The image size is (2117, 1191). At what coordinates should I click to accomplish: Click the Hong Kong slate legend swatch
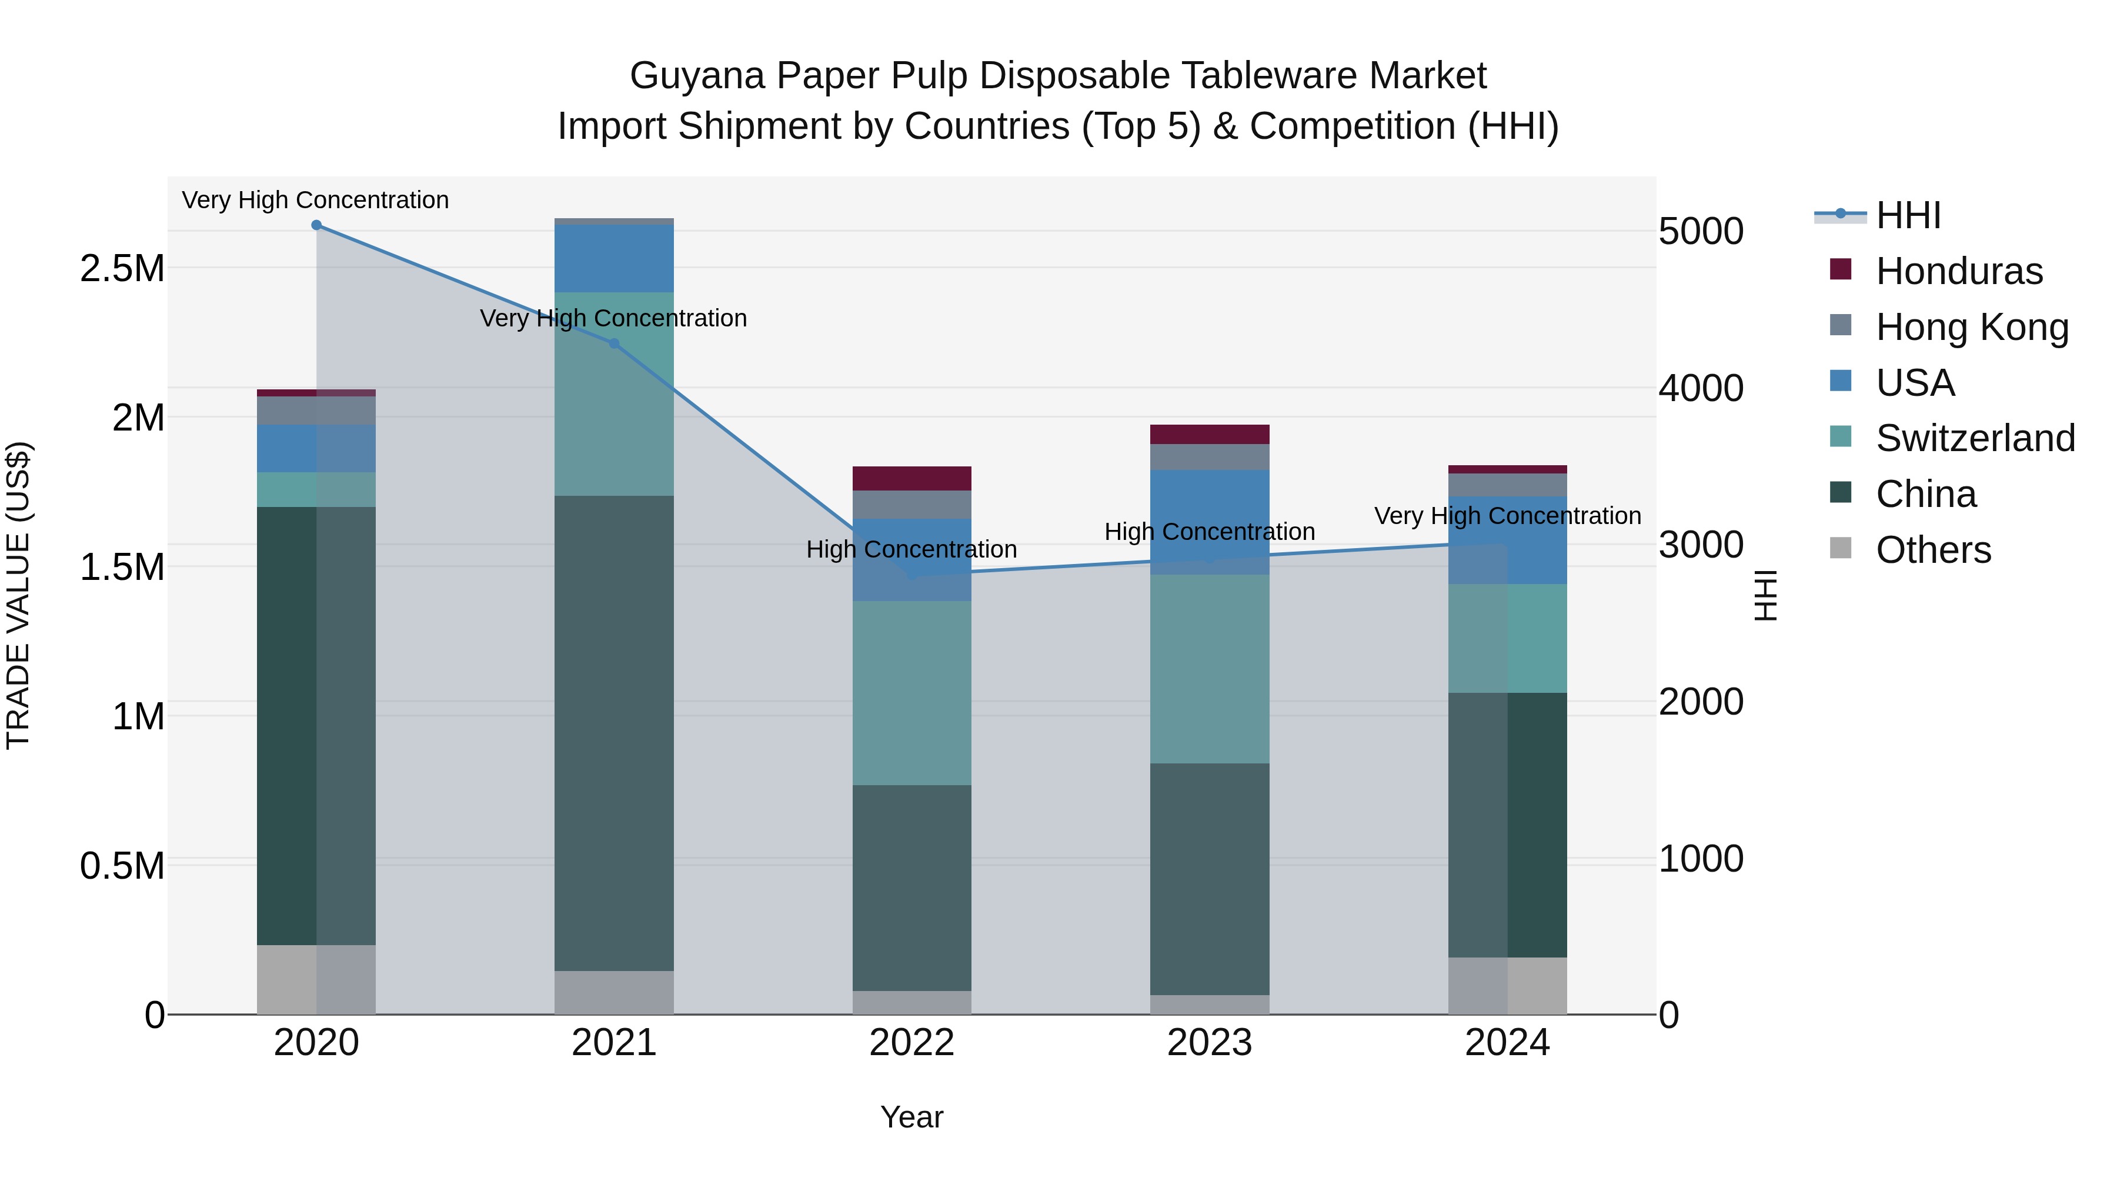click(1841, 325)
